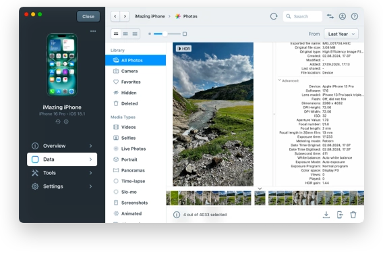This screenshot has height=254, width=383.
Task: Click the export to device icon
Action: coord(340,215)
